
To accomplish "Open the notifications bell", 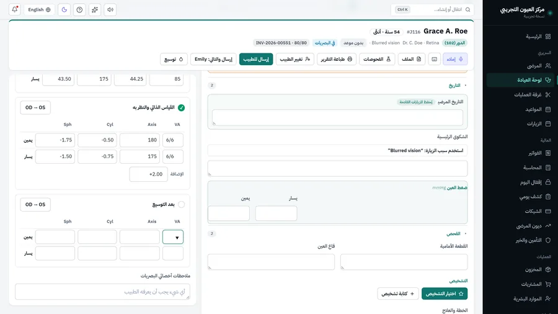I will tap(15, 9).
